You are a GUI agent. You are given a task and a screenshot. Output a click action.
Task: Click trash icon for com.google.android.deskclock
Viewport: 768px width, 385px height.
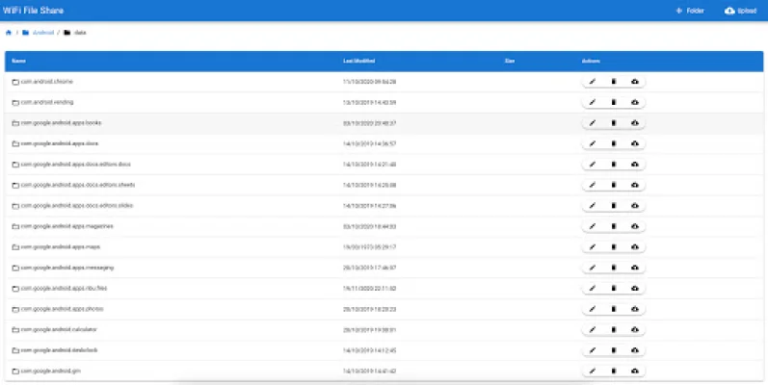pos(614,349)
